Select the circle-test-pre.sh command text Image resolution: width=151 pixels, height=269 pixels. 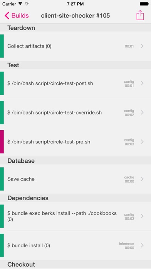tap(49, 142)
